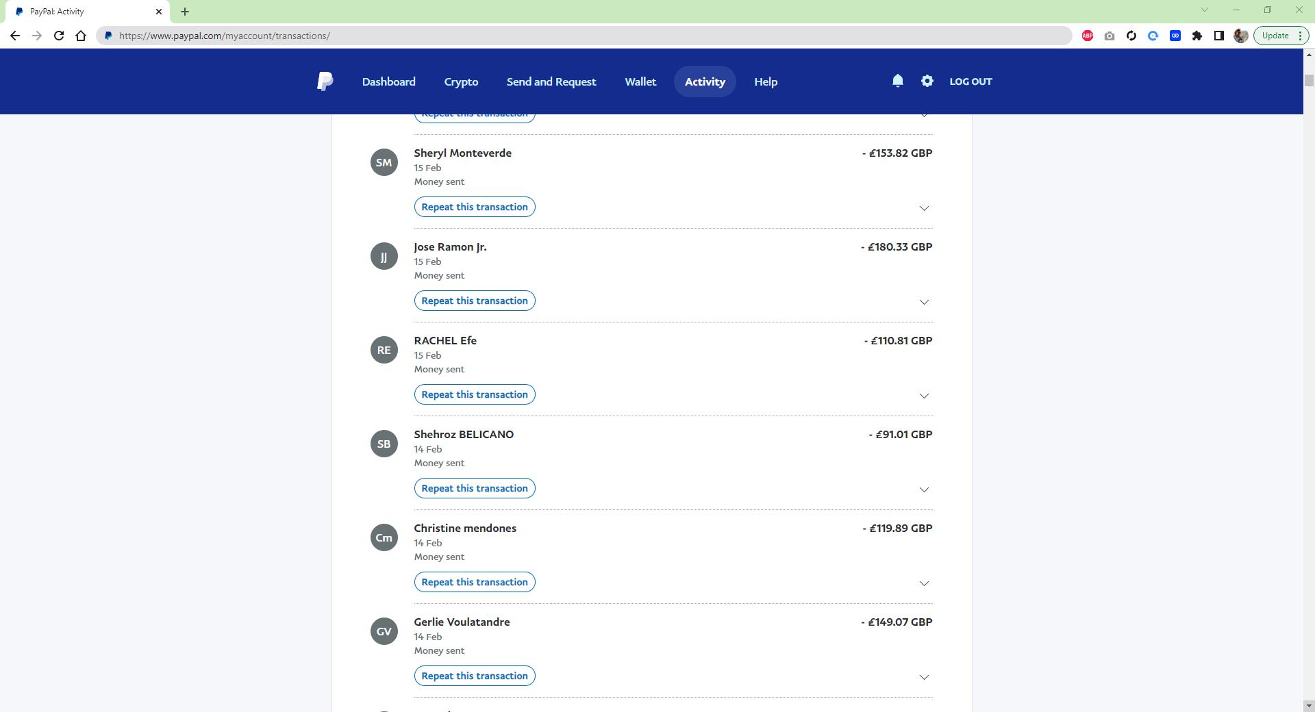Toggle the browser side panel icon
Image resolution: width=1315 pixels, height=712 pixels.
point(1218,36)
